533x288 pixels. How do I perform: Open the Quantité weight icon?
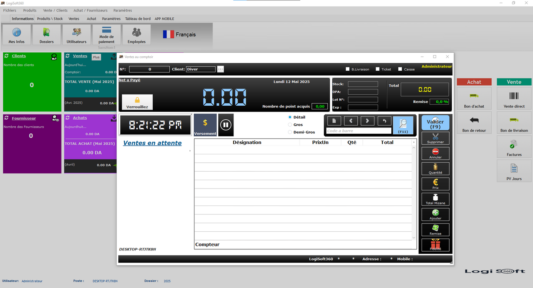(435, 168)
